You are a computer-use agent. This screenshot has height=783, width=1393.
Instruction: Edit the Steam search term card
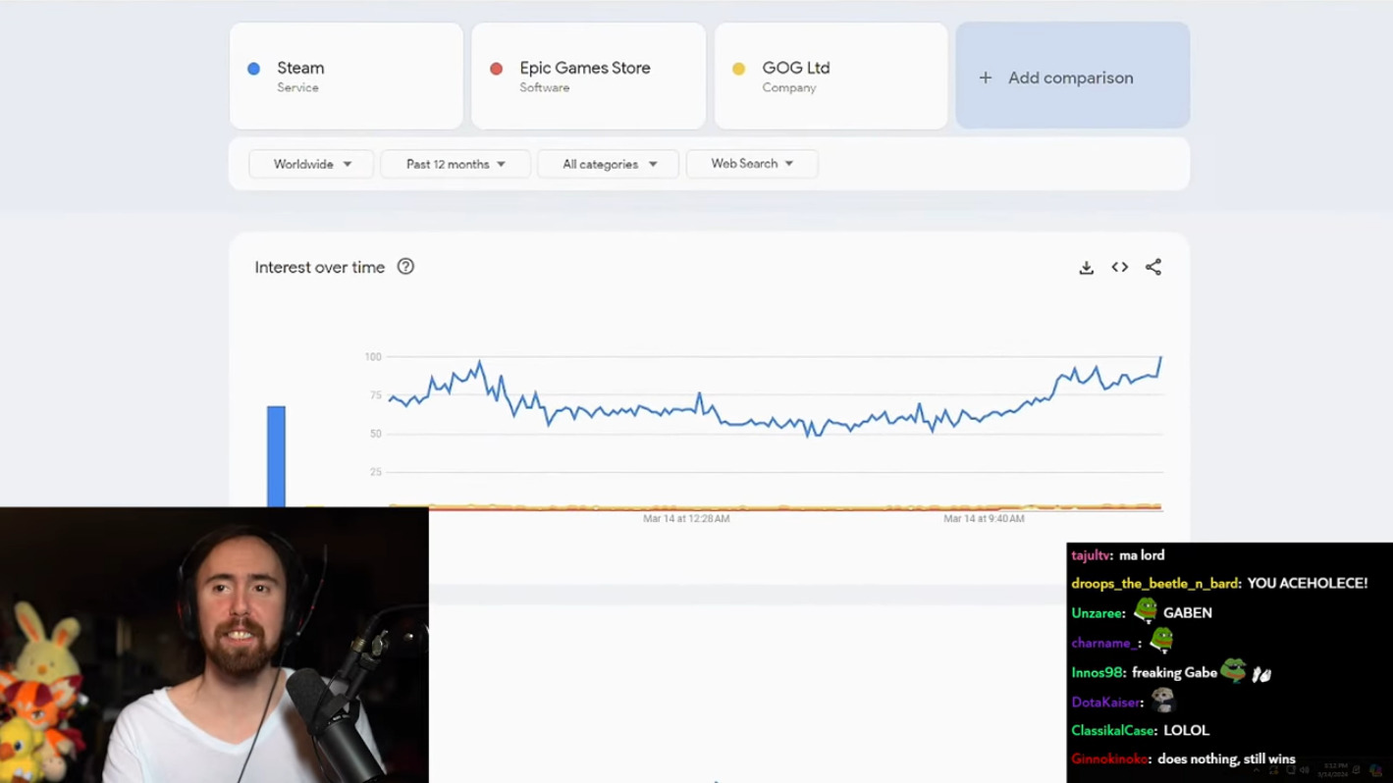[347, 77]
